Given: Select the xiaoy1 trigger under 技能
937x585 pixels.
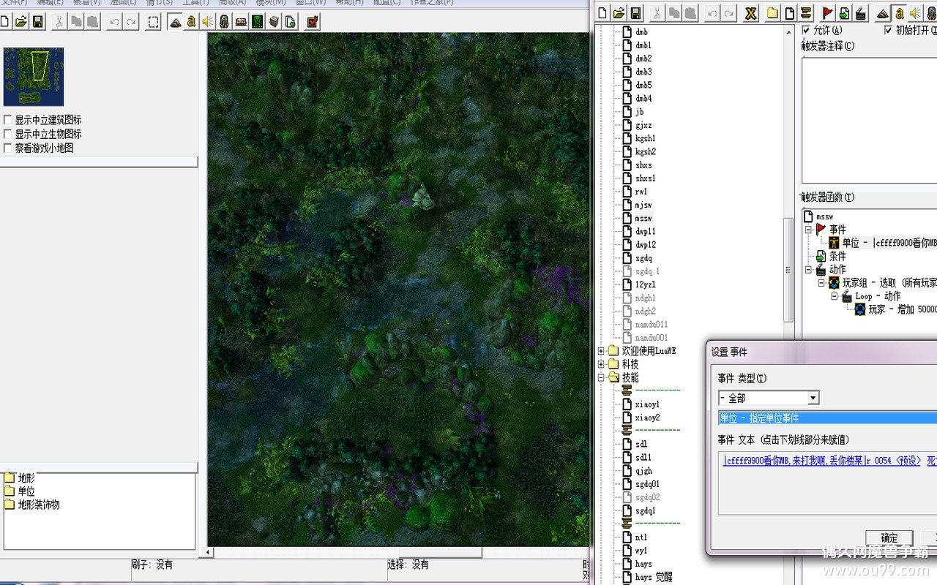Looking at the screenshot, I should [647, 404].
